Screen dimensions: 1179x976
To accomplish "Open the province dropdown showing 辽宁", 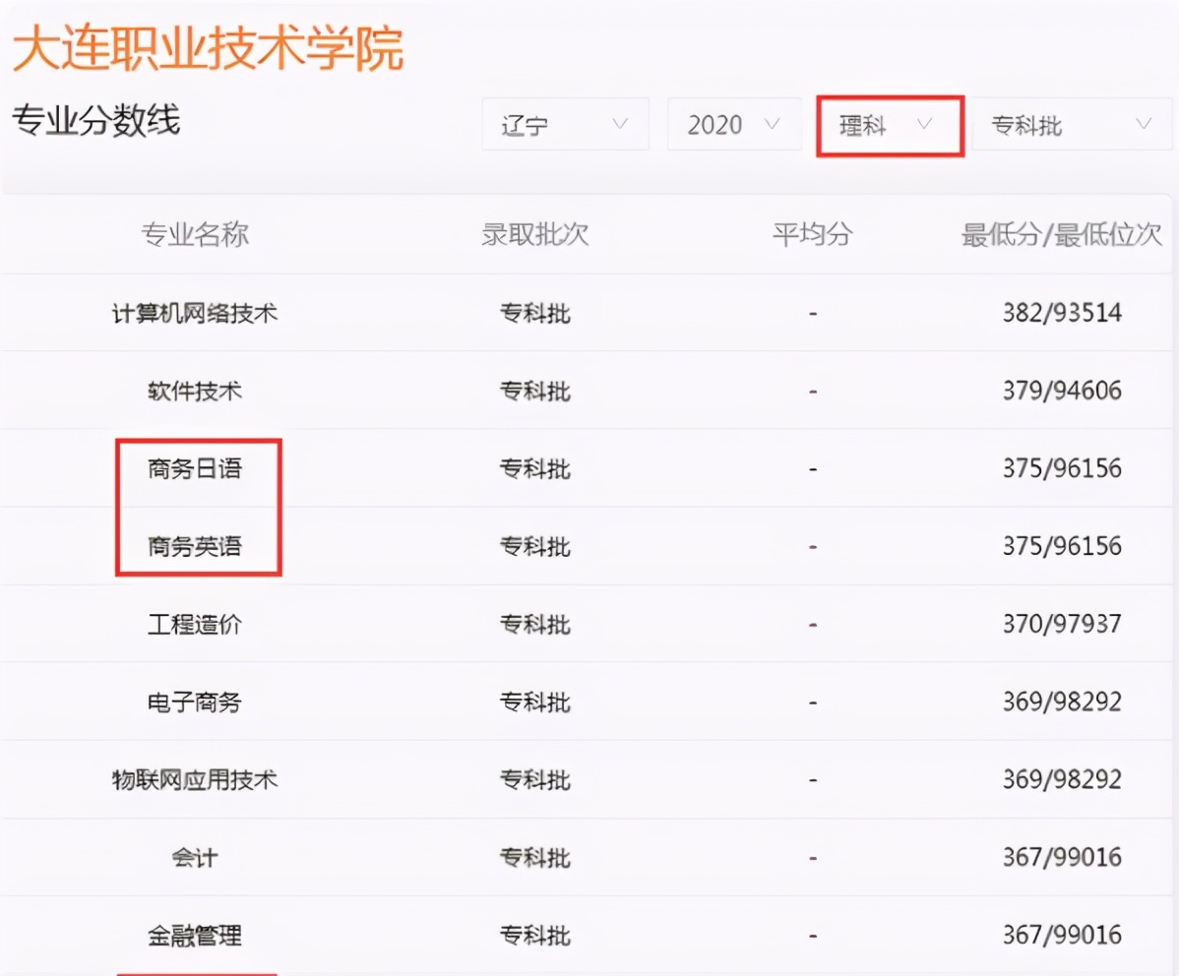I will (564, 124).
